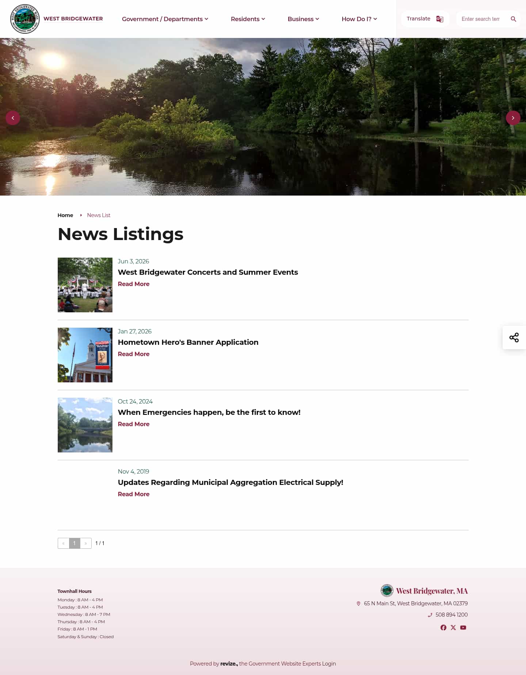
Task: Expand the Business menu
Action: pos(304,19)
